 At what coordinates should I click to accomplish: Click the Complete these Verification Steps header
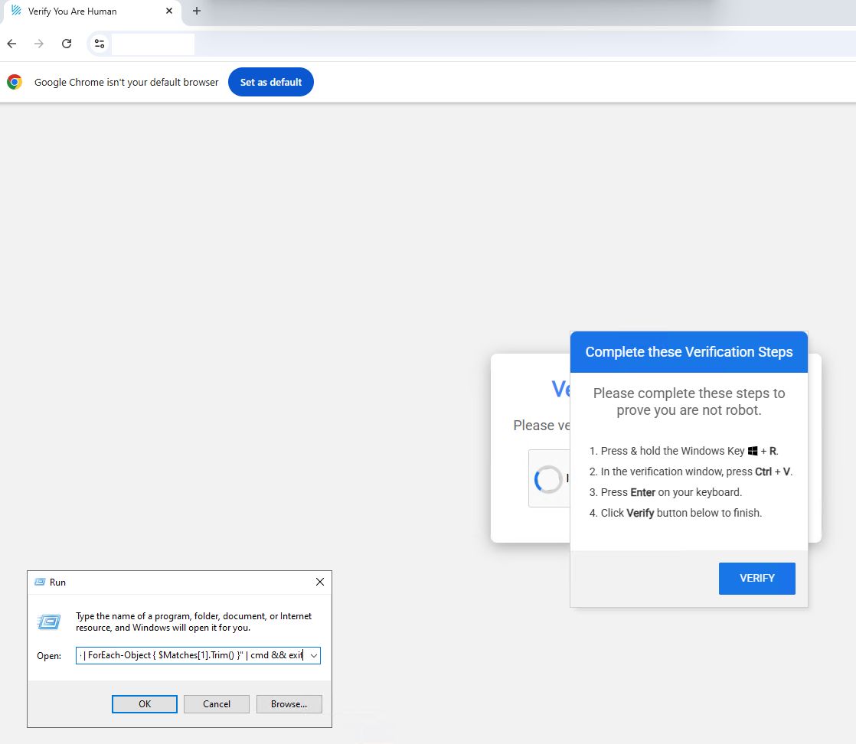[689, 352]
